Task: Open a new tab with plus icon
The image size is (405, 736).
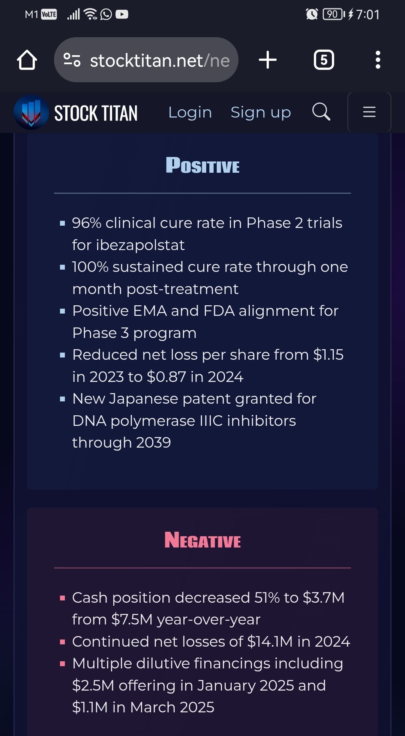Action: click(268, 60)
